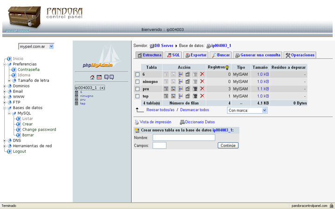335x209 pixels.
Task: Click the phpMyAdmin home icon
Action: point(92,77)
